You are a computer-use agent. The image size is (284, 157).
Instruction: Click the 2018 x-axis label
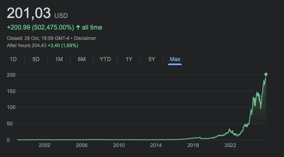[x=193, y=145]
